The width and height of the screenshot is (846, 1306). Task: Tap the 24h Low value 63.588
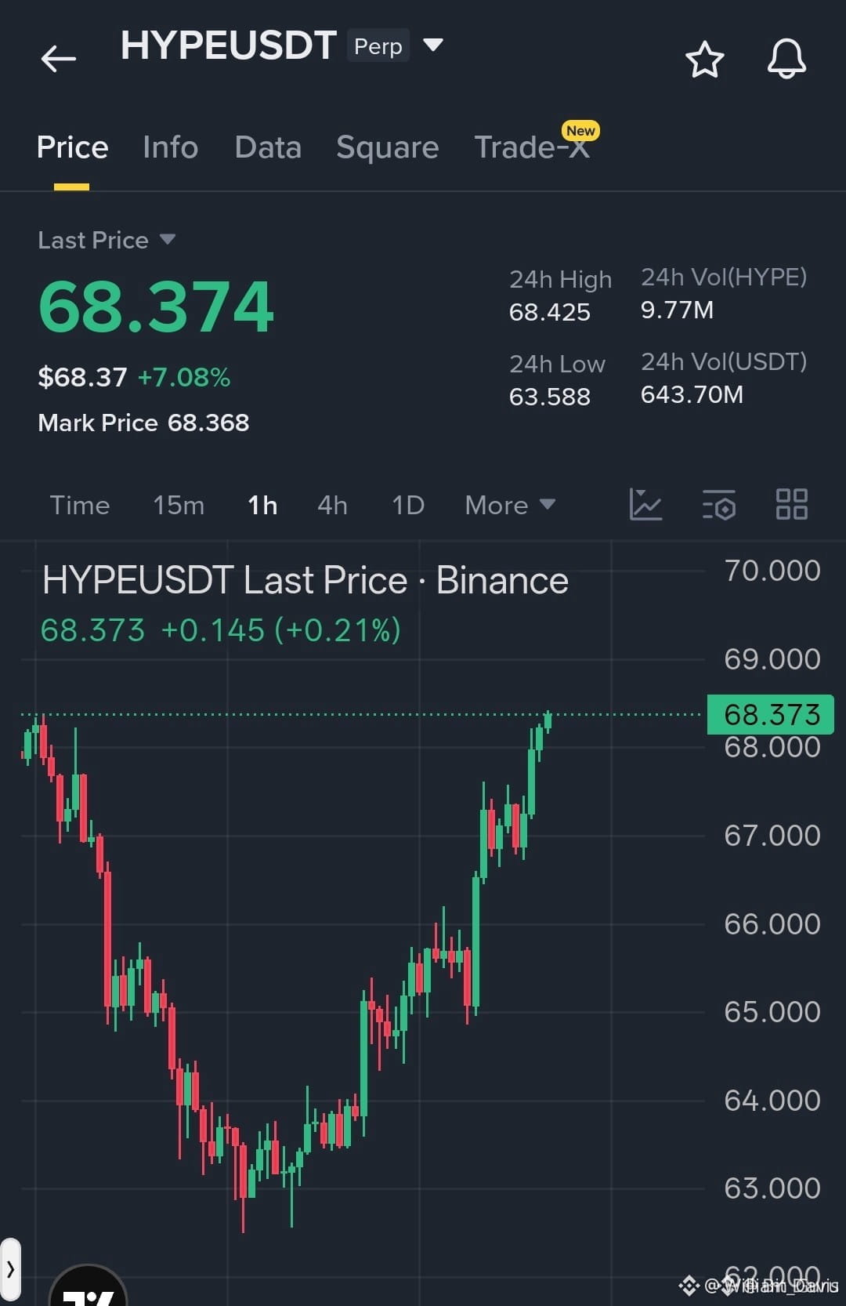(550, 397)
